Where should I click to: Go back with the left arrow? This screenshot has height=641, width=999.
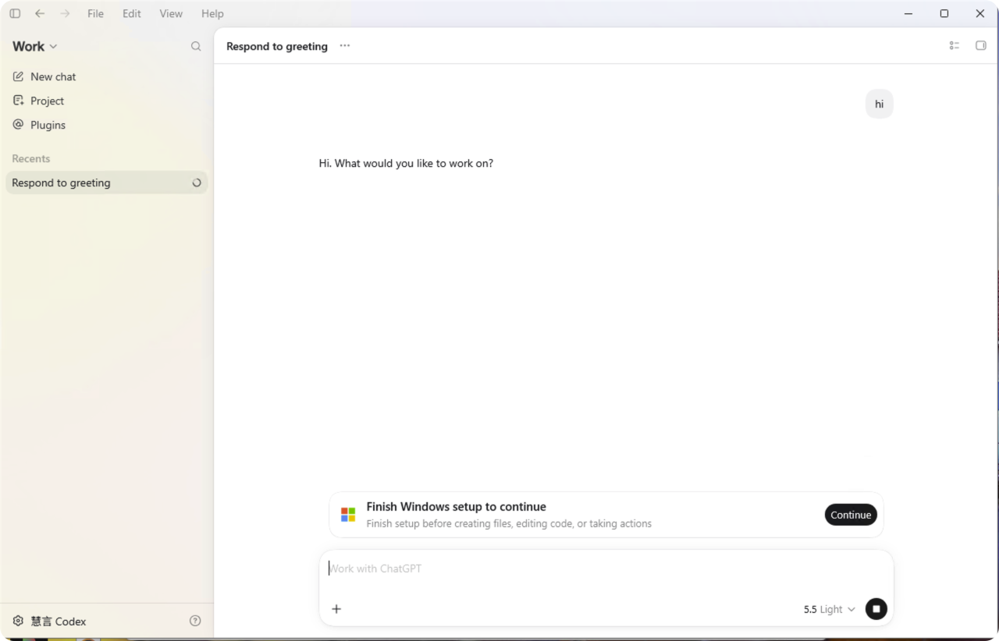40,13
